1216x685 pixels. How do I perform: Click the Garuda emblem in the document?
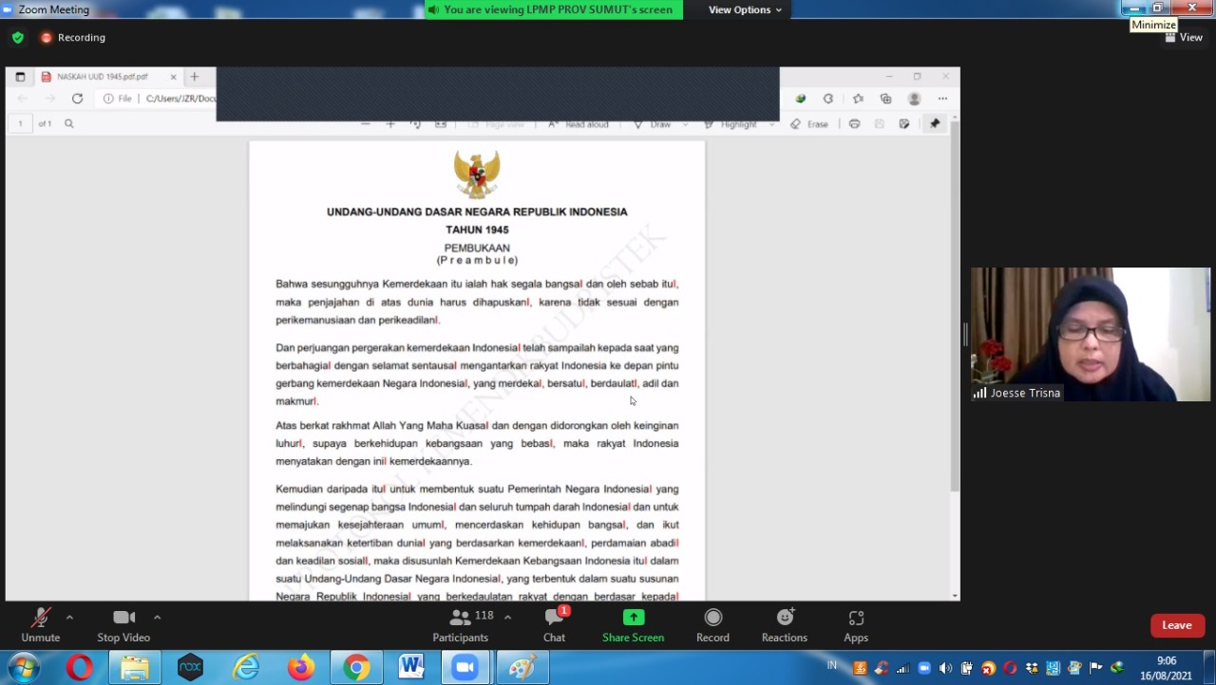(477, 174)
